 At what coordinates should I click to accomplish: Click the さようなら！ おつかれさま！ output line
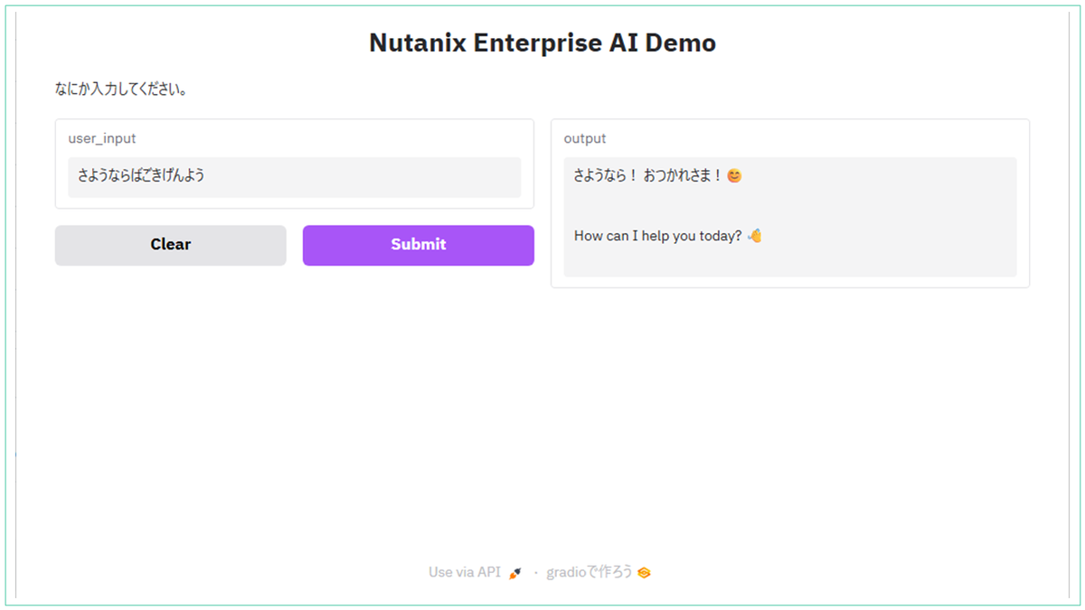pyautogui.click(x=657, y=175)
